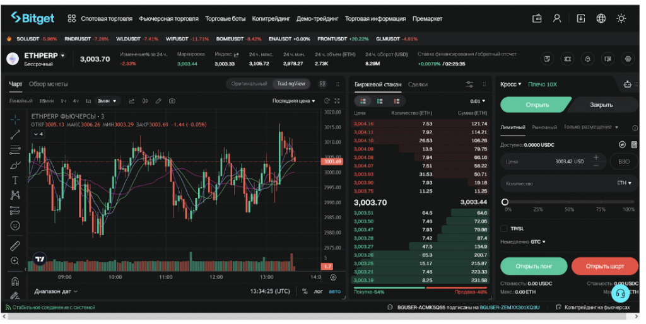
Task: Pick the text annotation tool
Action: 15,180
